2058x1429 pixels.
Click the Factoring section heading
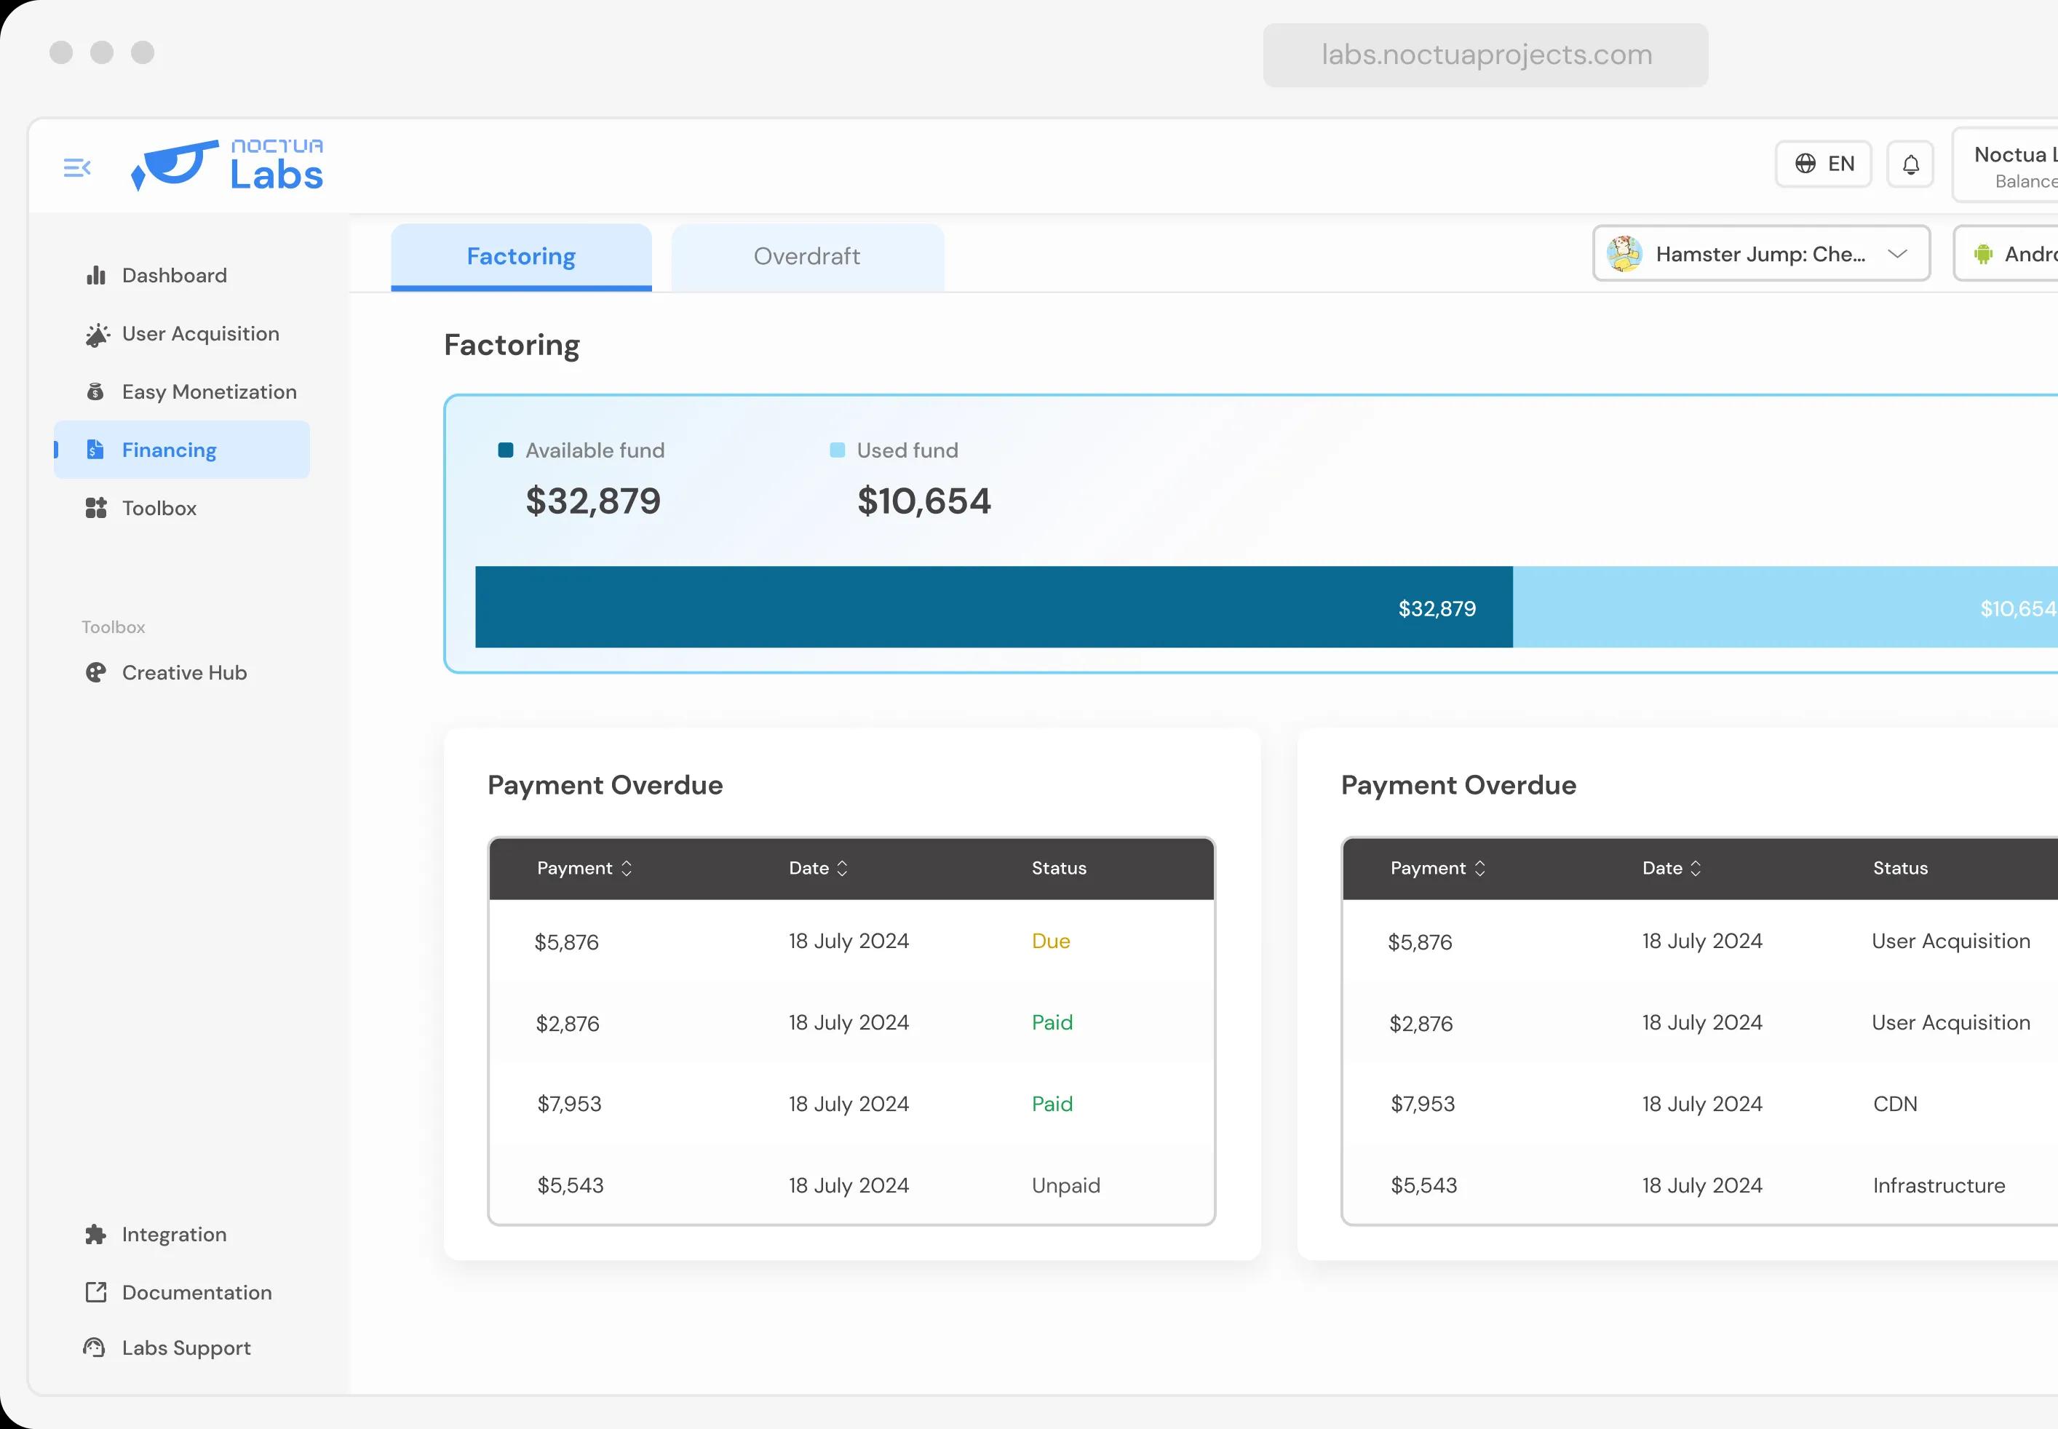(x=512, y=346)
